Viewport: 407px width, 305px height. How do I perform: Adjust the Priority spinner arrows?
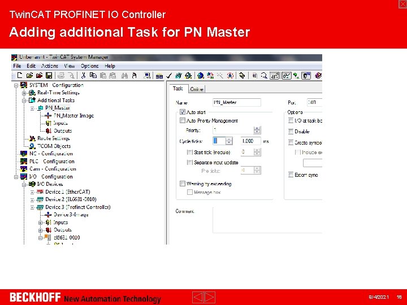click(x=257, y=130)
